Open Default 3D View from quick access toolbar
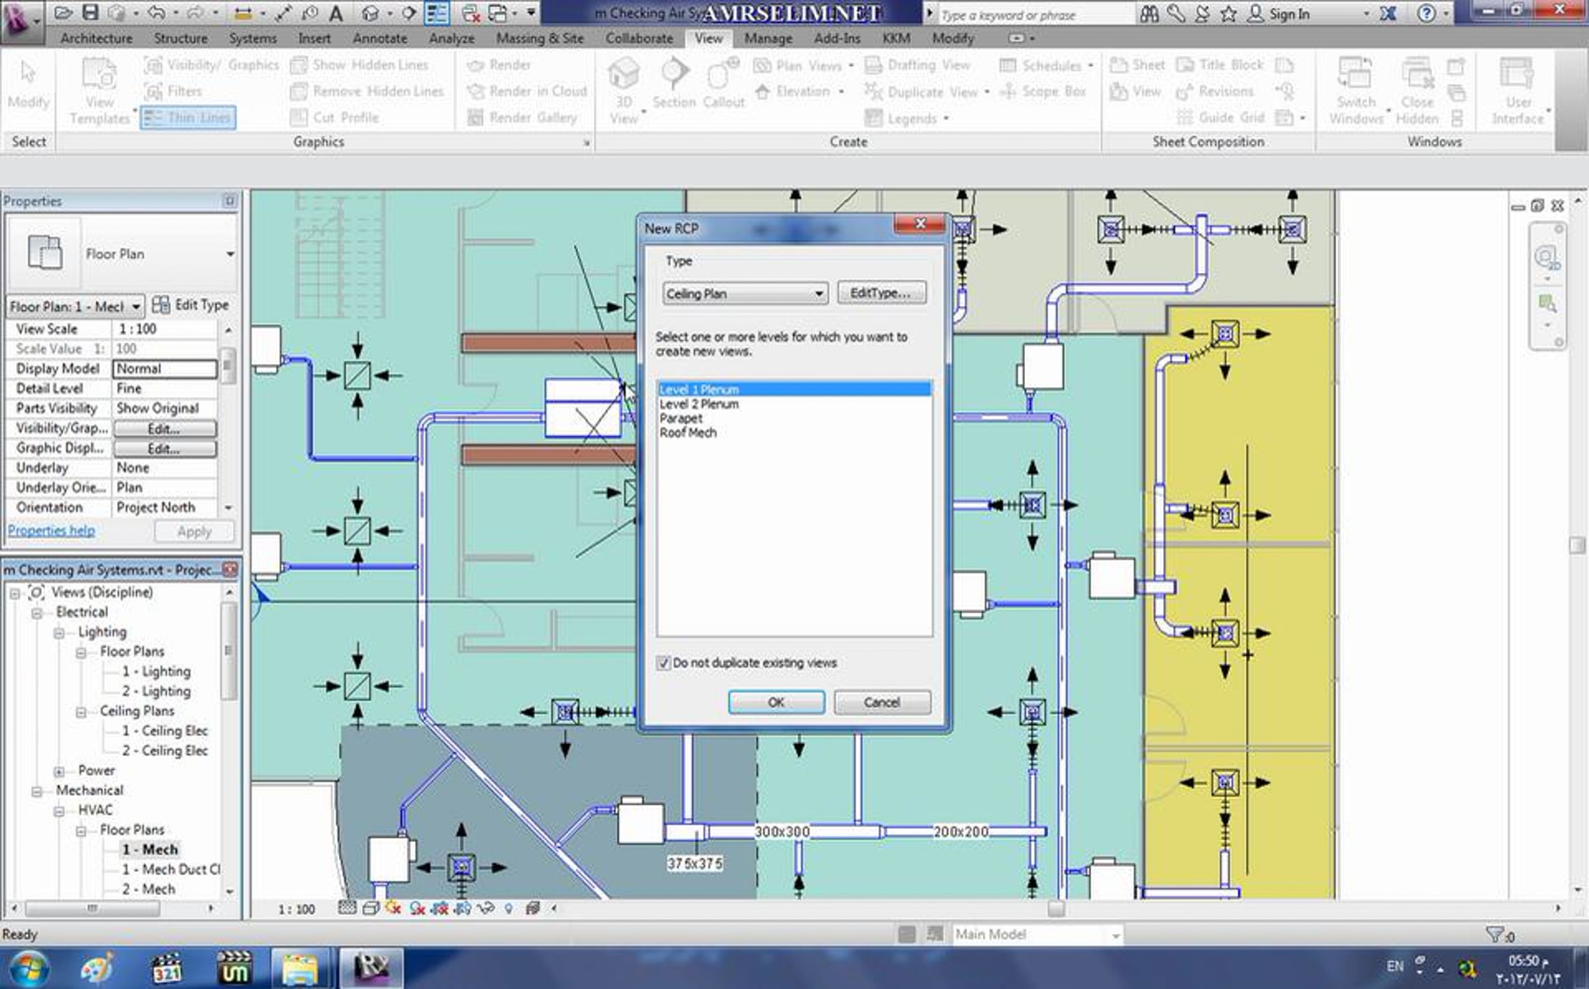 [371, 13]
